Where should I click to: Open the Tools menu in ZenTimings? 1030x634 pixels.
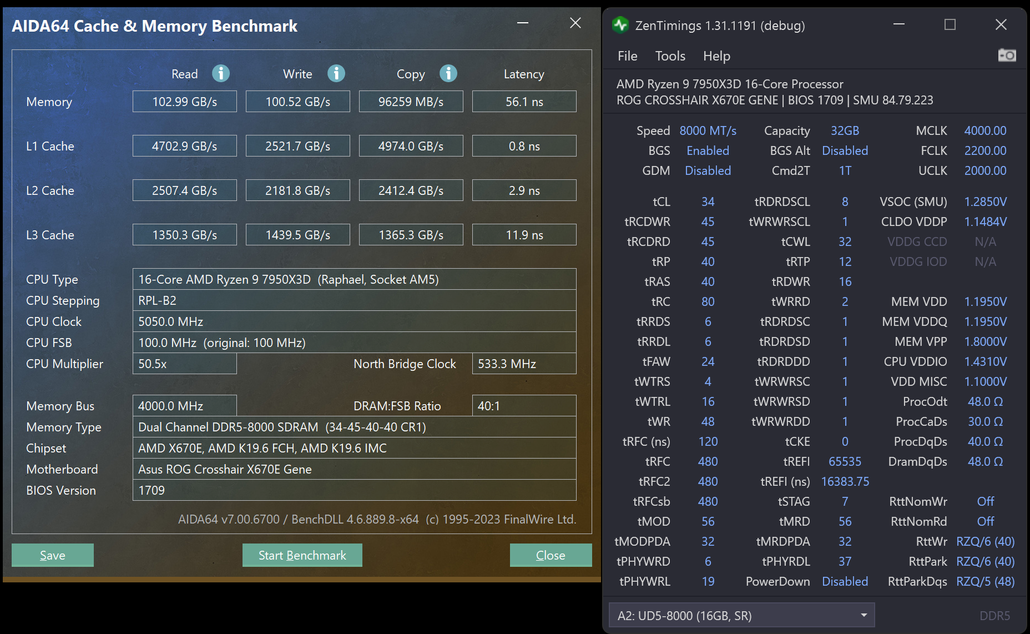point(670,56)
